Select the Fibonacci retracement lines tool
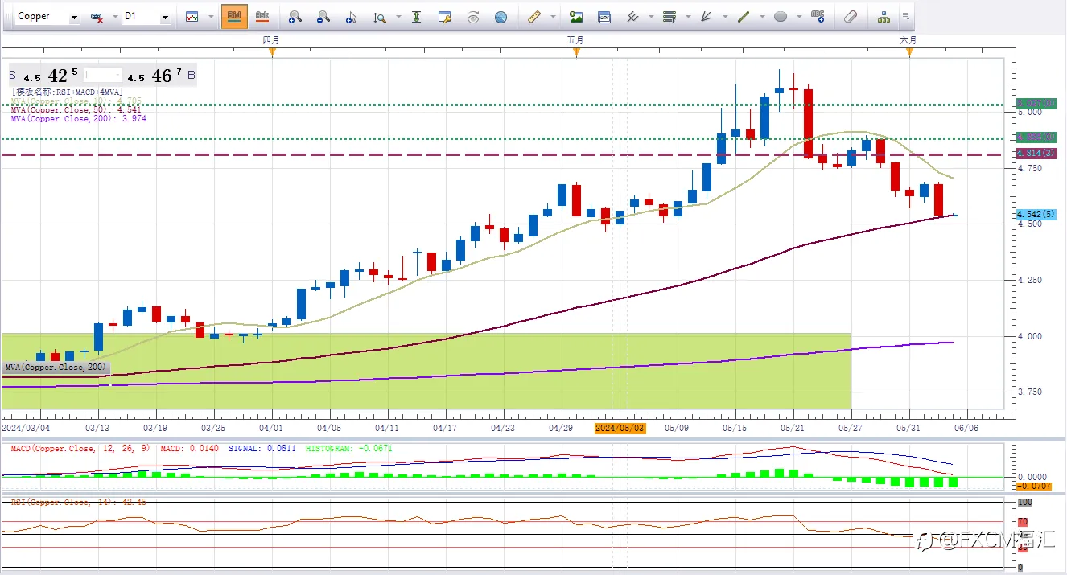This screenshot has width=1067, height=575. (x=669, y=16)
